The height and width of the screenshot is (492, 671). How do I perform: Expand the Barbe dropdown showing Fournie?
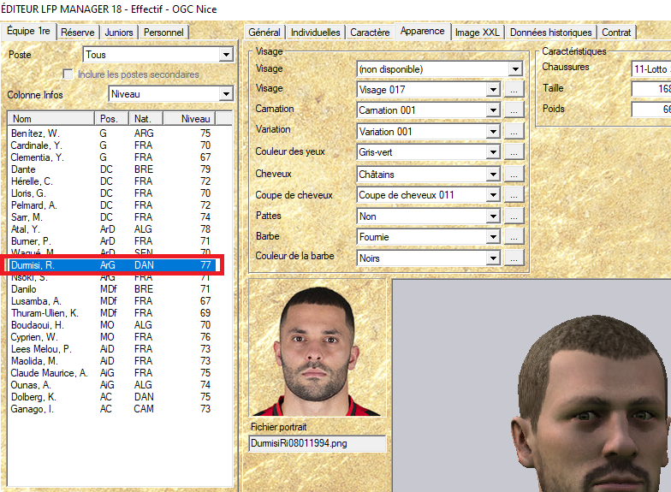tap(493, 237)
